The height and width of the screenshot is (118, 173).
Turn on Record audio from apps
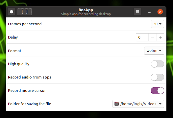(x=157, y=77)
